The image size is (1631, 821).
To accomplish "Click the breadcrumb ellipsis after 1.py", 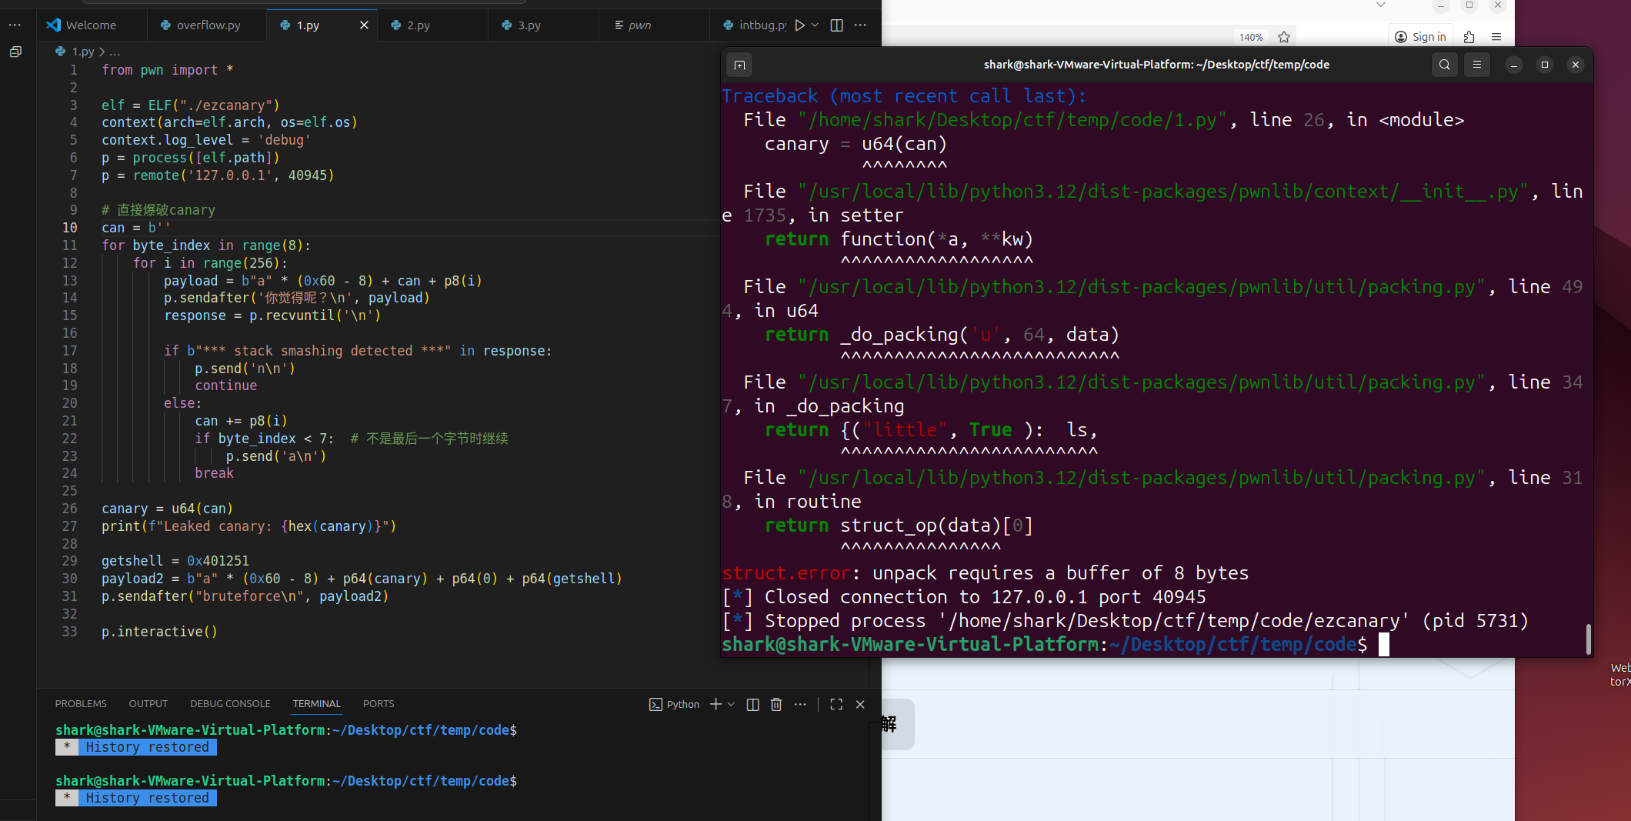I will pos(115,52).
